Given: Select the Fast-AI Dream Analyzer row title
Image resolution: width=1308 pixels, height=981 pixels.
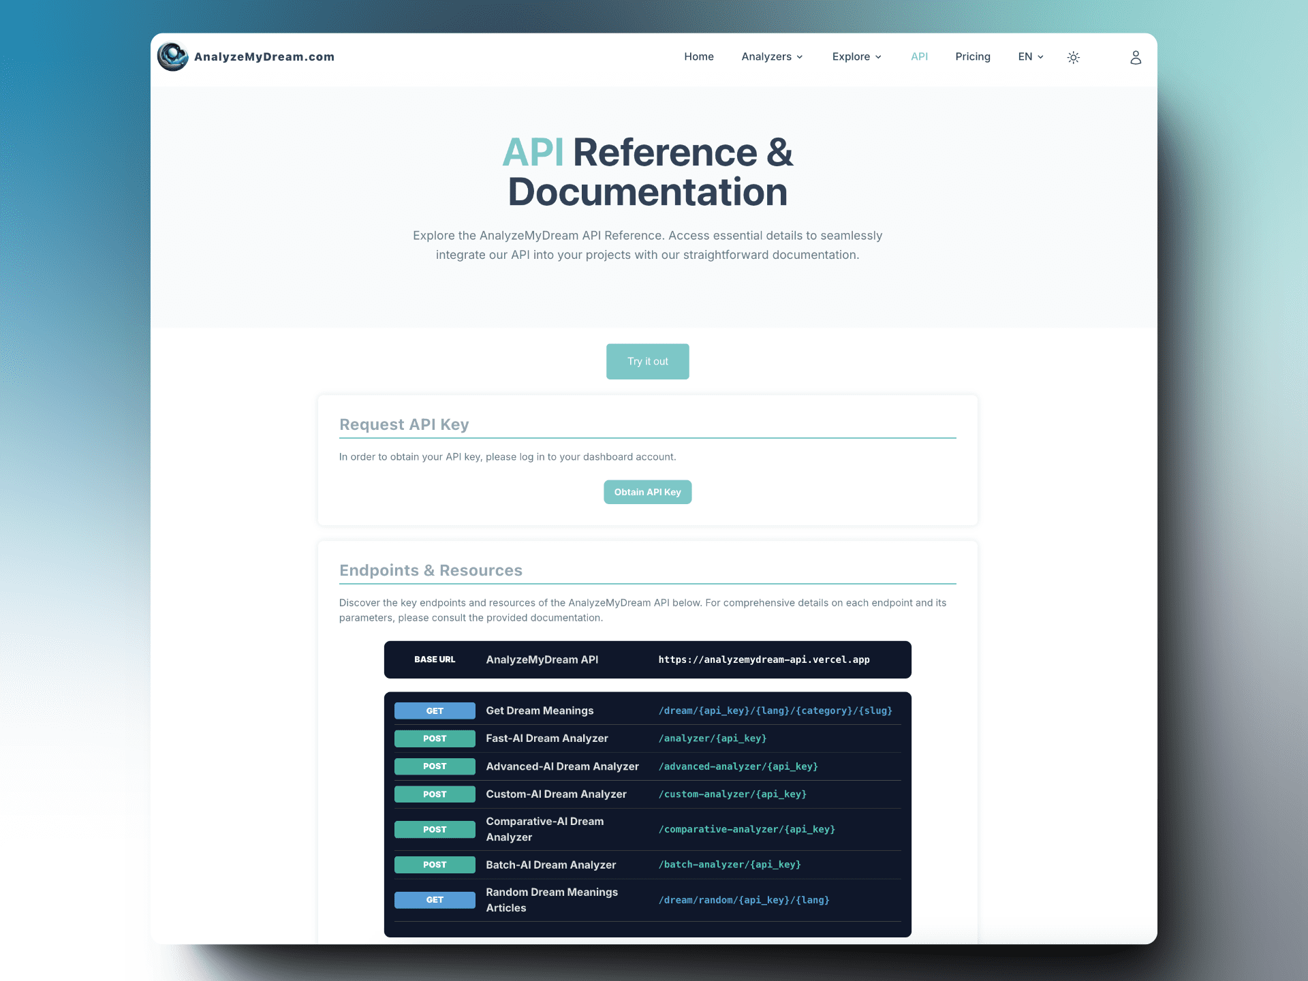Looking at the screenshot, I should point(547,738).
